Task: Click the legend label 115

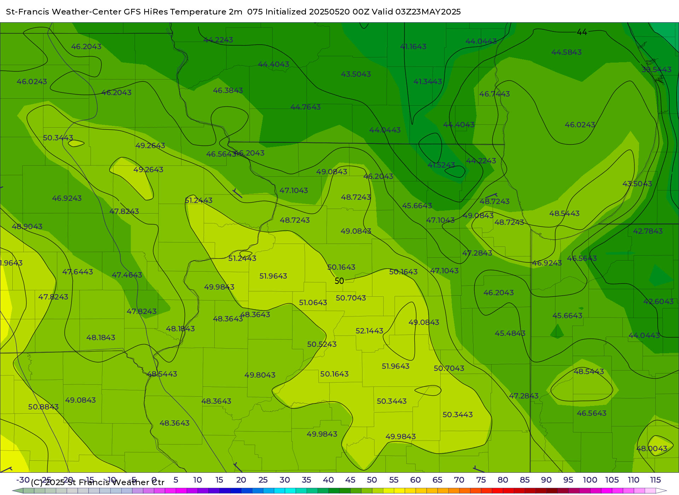Action: point(655,480)
